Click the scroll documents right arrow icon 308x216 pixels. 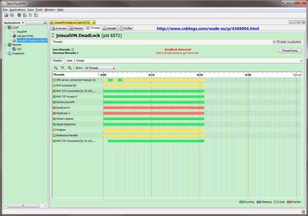point(294,22)
